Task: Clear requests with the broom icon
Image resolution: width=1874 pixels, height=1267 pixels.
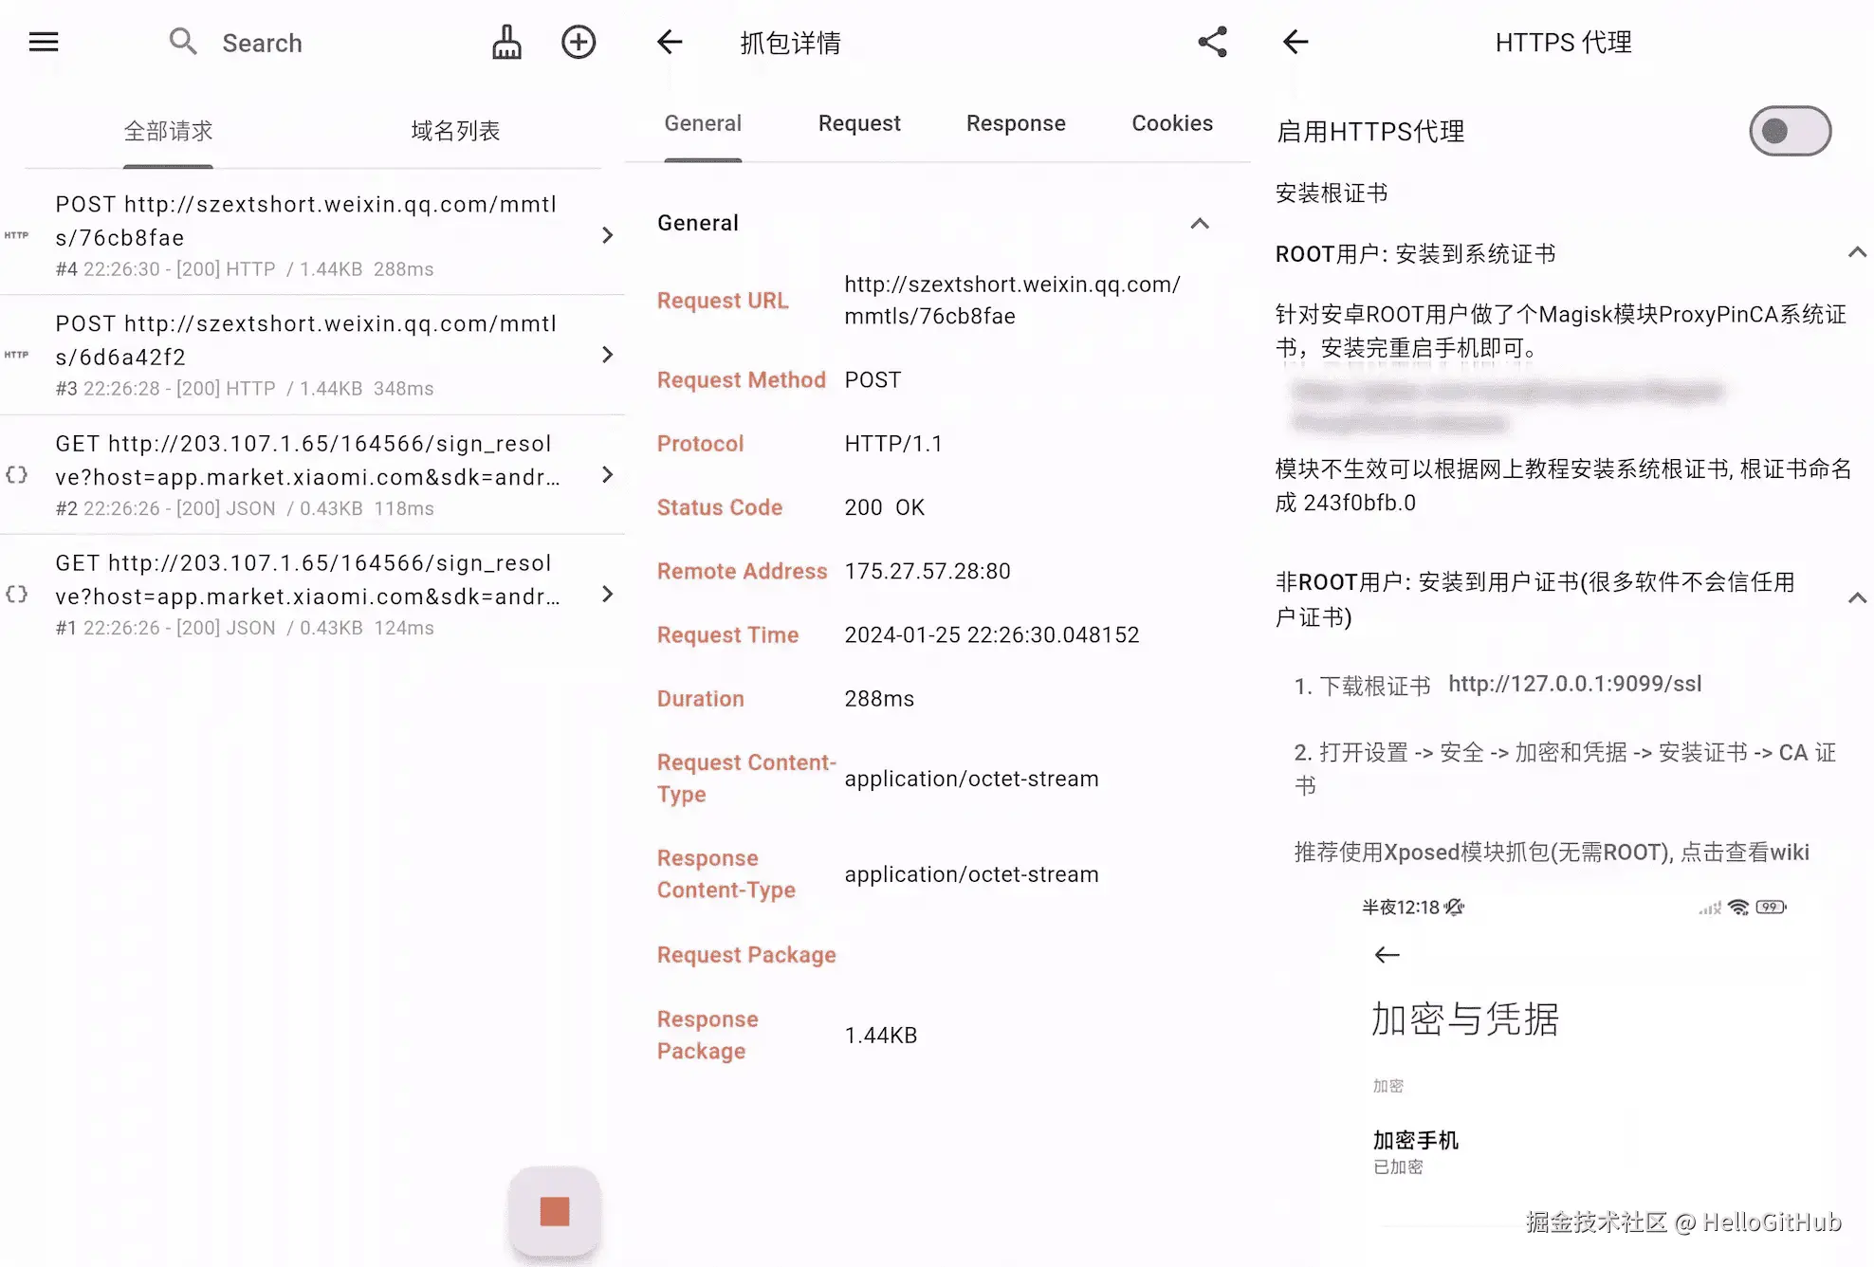Action: [506, 42]
